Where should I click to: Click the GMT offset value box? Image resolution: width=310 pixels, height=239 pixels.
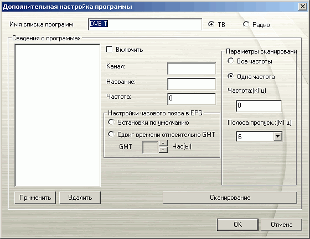(x=150, y=147)
